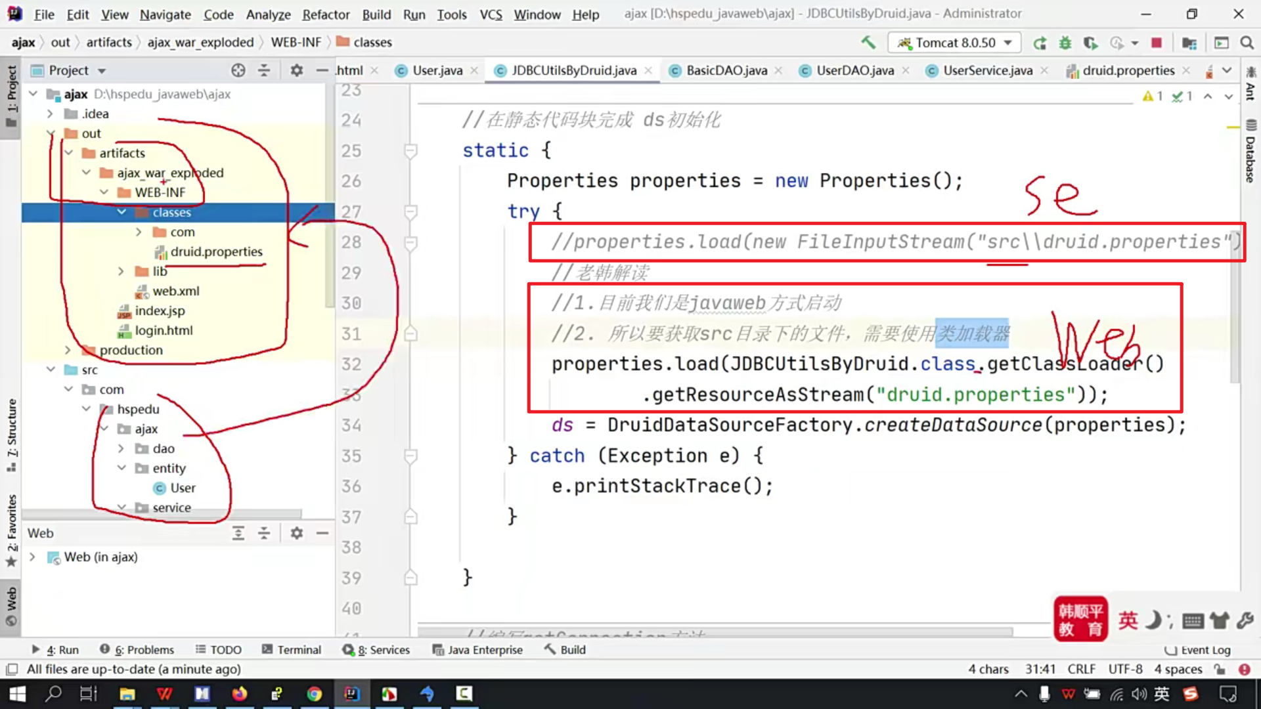Image resolution: width=1261 pixels, height=709 pixels.
Task: Toggle the 8: Services tool window
Action: click(x=376, y=649)
